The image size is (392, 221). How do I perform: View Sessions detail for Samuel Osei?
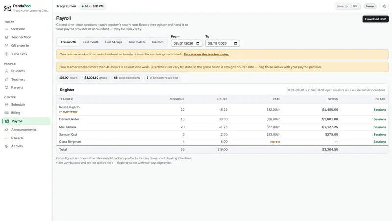[x=379, y=135]
